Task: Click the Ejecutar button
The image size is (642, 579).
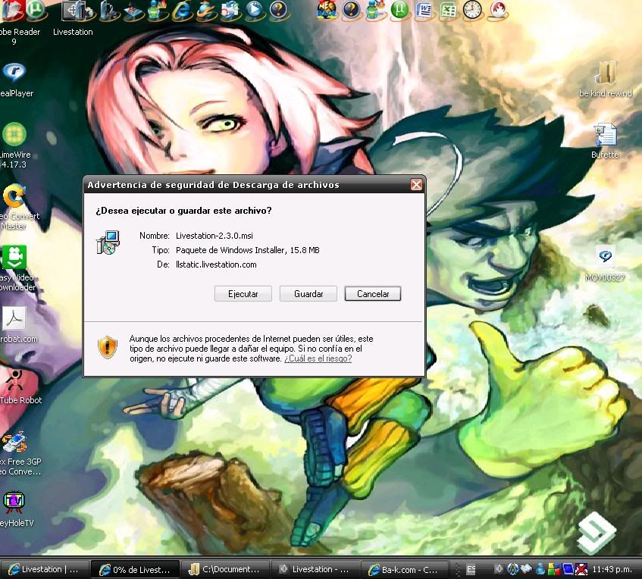Action: pyautogui.click(x=243, y=293)
